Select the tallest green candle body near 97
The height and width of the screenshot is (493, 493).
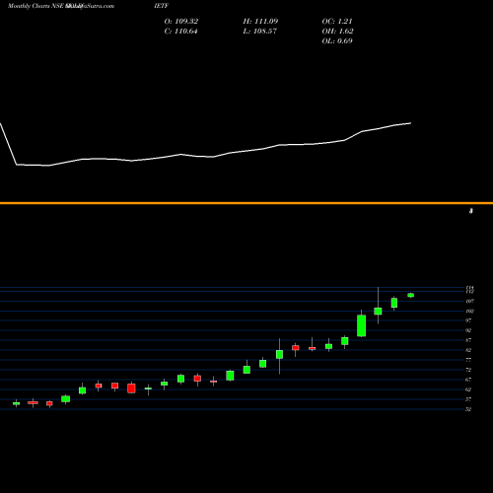click(x=362, y=325)
